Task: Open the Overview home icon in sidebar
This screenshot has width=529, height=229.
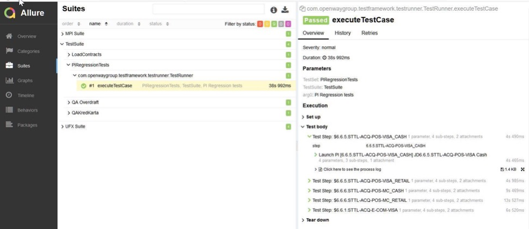Action: (9, 36)
